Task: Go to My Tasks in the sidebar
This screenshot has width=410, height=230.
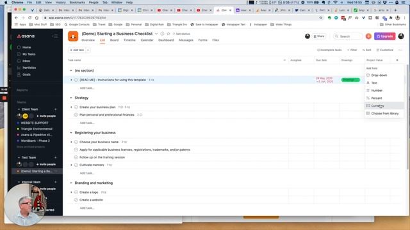Action: [29, 54]
